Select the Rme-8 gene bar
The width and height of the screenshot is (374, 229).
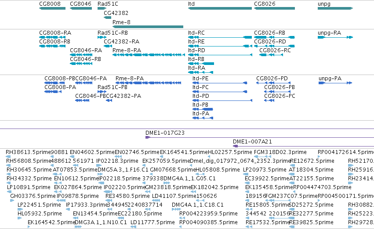pos(148,27)
